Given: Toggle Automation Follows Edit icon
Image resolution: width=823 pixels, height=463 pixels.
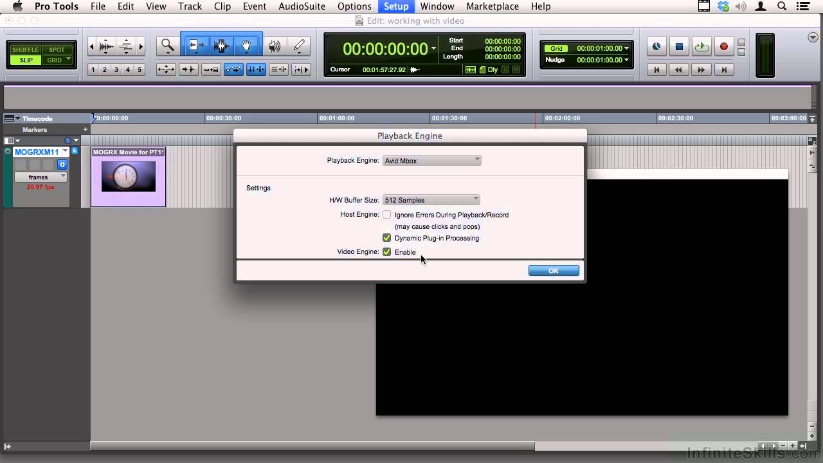Looking at the screenshot, I should (x=233, y=69).
